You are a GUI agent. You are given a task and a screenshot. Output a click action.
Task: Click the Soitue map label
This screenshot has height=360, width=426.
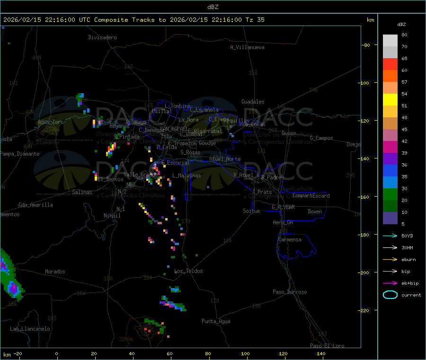(251, 211)
